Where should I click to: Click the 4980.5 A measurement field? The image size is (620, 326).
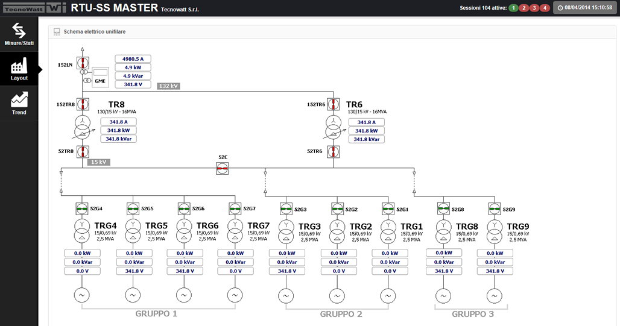[x=133, y=59]
